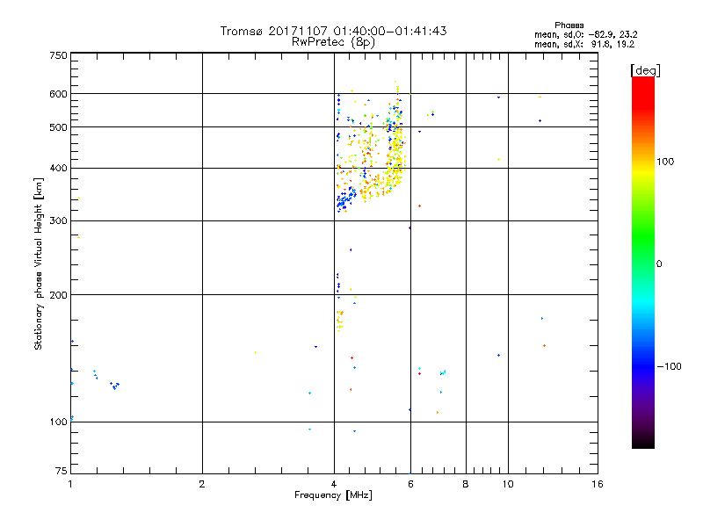The image size is (703, 527).
Task: Click the '2' x-axis tick label
Action: [x=202, y=484]
